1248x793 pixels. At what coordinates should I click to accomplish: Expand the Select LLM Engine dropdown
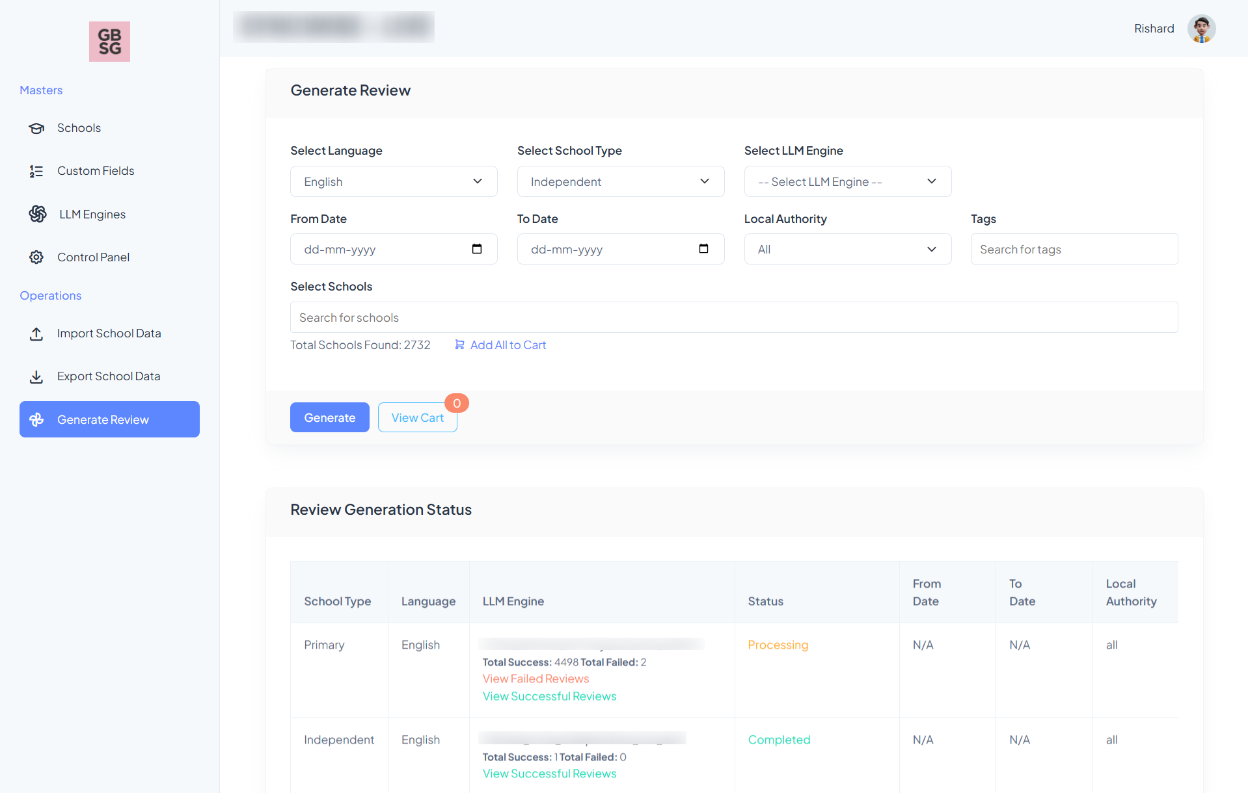[x=848, y=181]
